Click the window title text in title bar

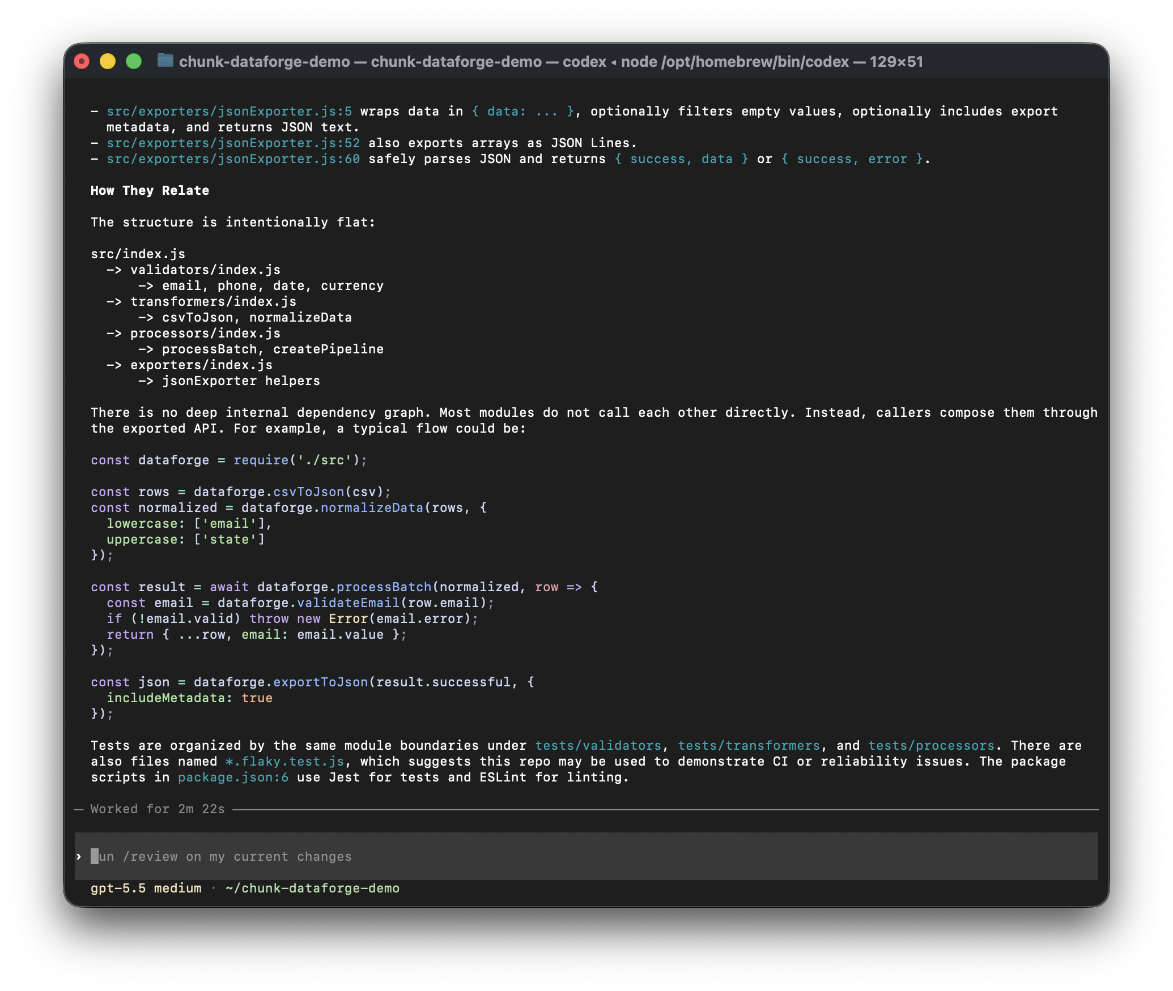(551, 61)
